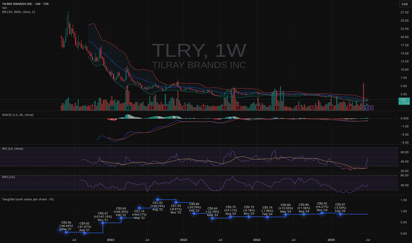This screenshot has height=243, width=412.
Task: Select Tangible book value per share legend
Action: pos(28,199)
